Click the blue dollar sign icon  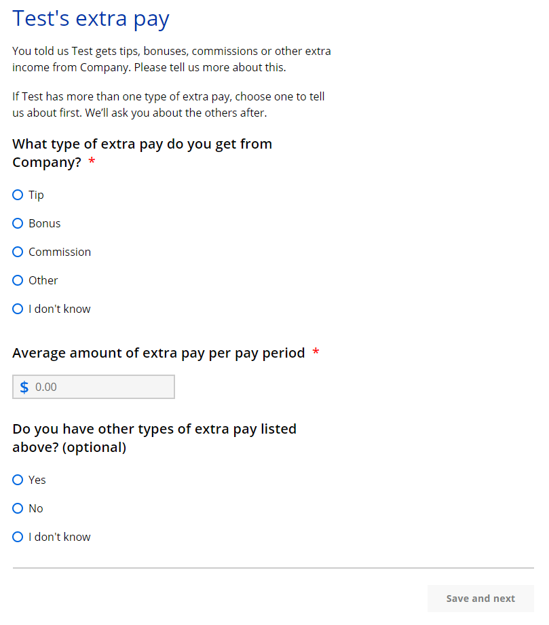24,387
